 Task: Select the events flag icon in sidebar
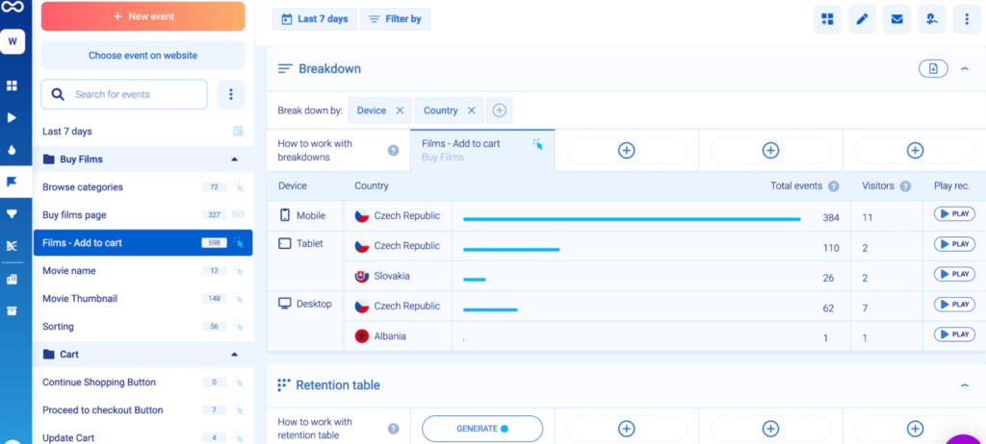[12, 183]
